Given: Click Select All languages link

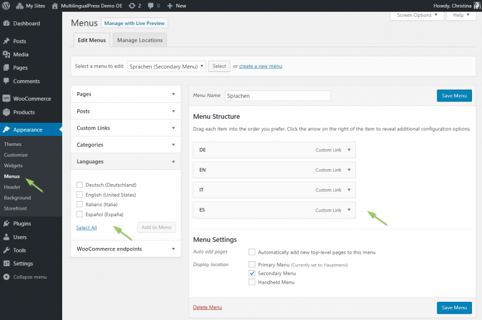Looking at the screenshot, I should point(87,227).
